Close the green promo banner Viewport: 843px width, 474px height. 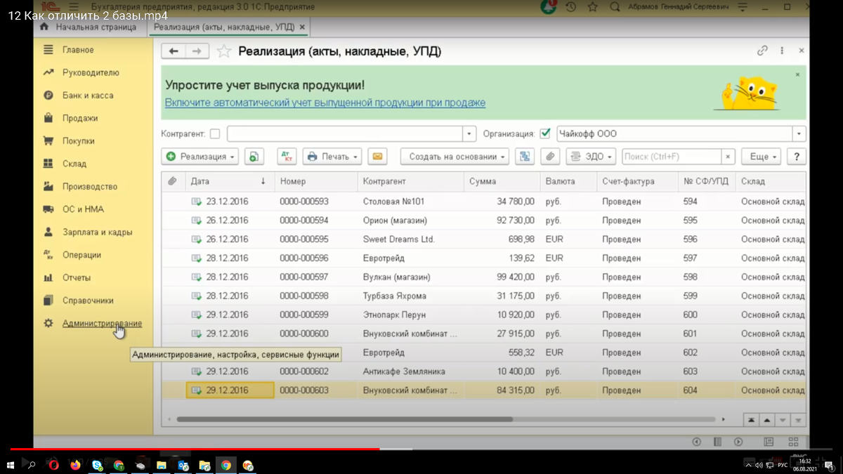tap(797, 74)
